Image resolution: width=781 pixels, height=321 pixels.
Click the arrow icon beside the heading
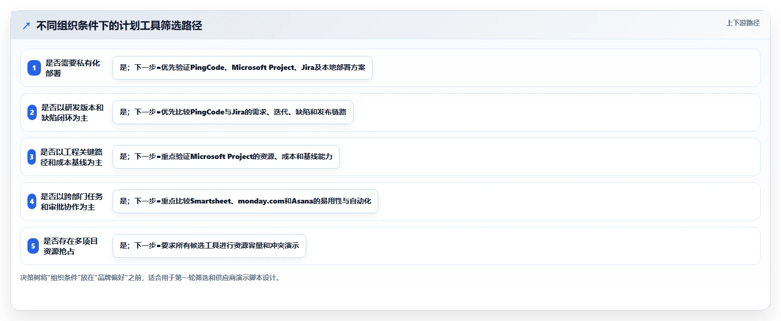click(x=26, y=26)
